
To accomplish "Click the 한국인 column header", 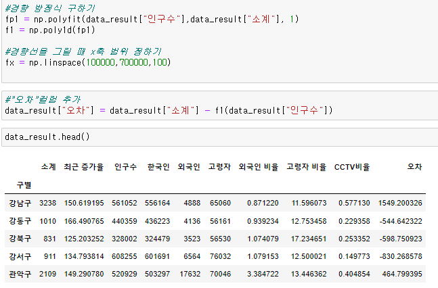I will [158, 167].
